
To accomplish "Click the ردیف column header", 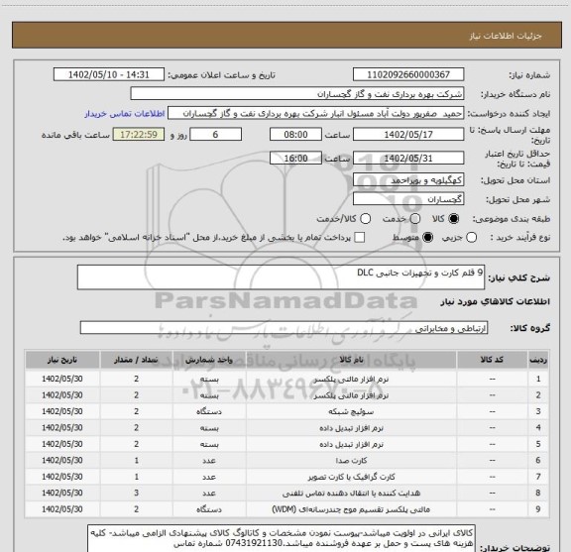I will 538,360.
